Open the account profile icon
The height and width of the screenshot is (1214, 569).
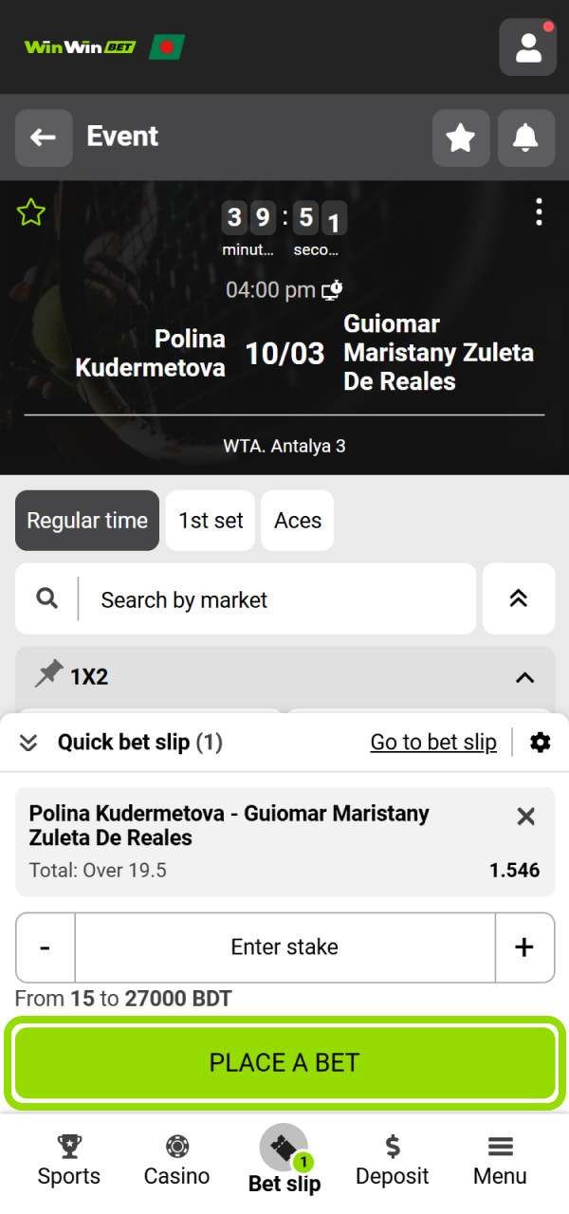pyautogui.click(x=527, y=46)
